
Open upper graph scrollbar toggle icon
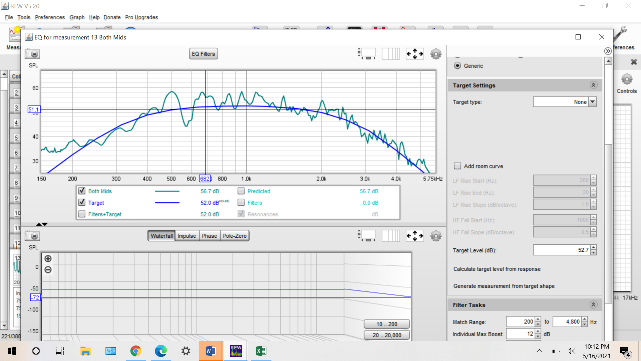coord(367,54)
